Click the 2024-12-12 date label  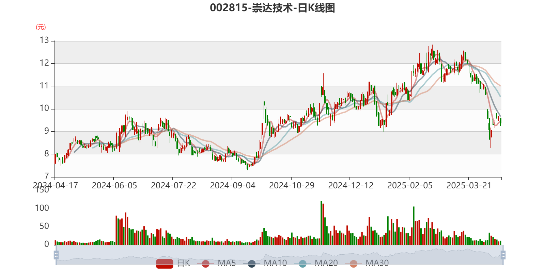click(x=351, y=185)
